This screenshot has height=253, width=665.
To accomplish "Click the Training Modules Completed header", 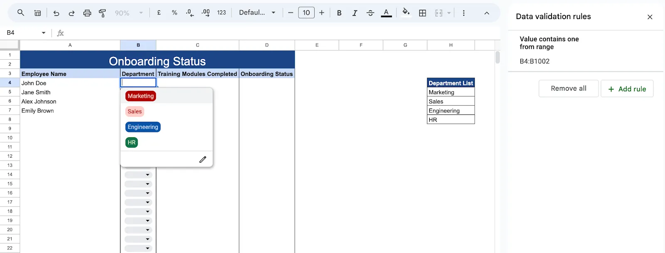I will (197, 74).
